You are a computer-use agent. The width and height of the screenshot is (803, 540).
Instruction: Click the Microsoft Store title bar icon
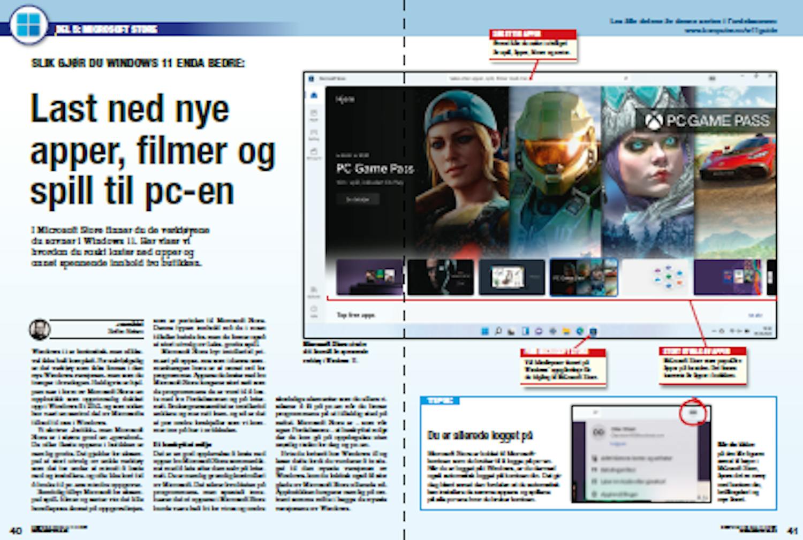point(312,79)
